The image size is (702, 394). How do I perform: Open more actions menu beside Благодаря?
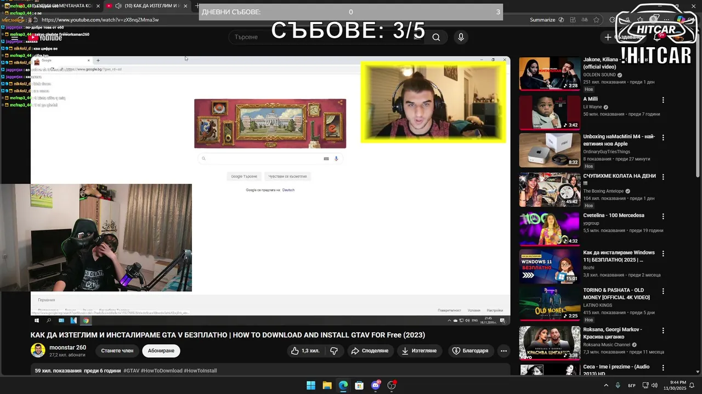pyautogui.click(x=503, y=351)
